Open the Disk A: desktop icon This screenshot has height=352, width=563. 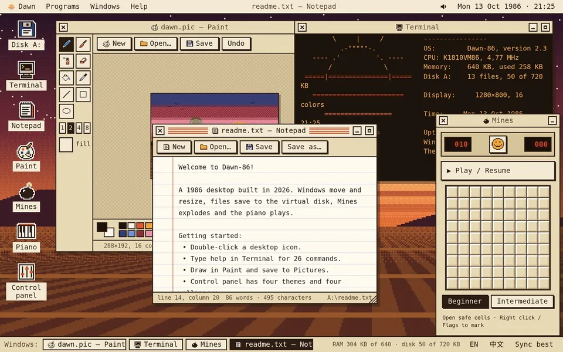click(x=26, y=35)
